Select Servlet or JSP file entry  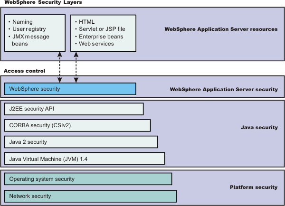[x=101, y=29]
